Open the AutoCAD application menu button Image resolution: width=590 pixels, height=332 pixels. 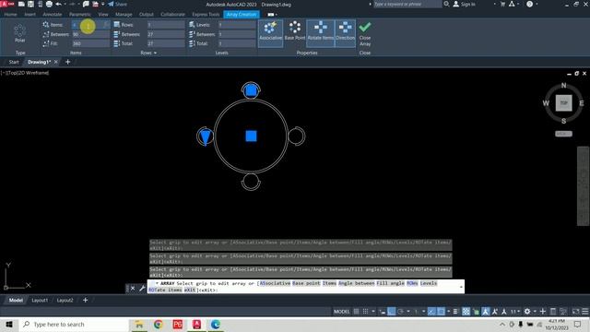pyautogui.click(x=6, y=4)
